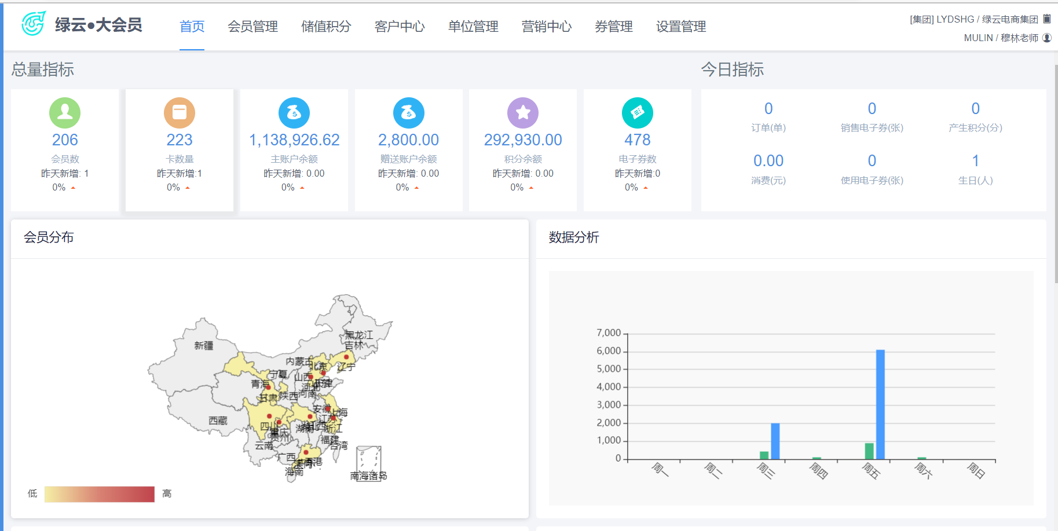Click the teal e-coupon count icon
Viewport: 1058px width, 531px height.
[638, 113]
